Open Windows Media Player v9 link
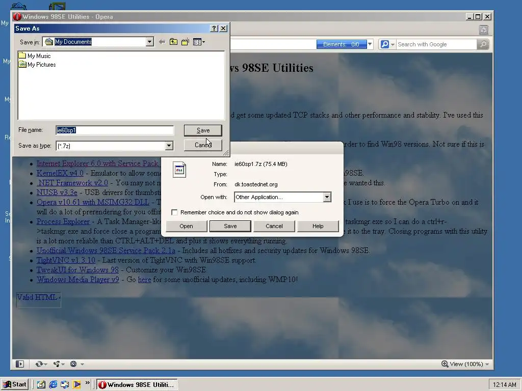The width and height of the screenshot is (522, 391). [x=77, y=280]
